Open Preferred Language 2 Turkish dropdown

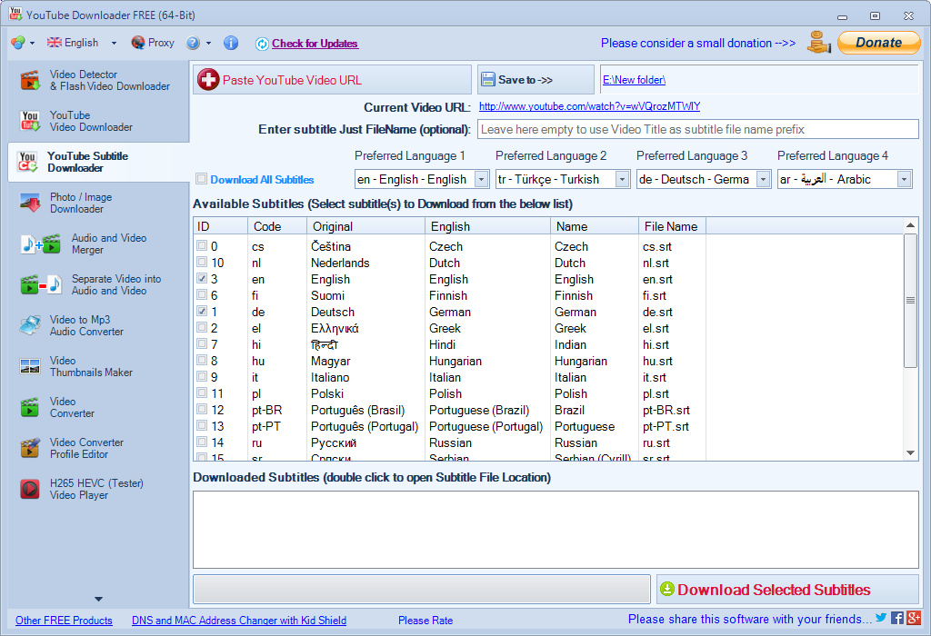click(x=622, y=179)
